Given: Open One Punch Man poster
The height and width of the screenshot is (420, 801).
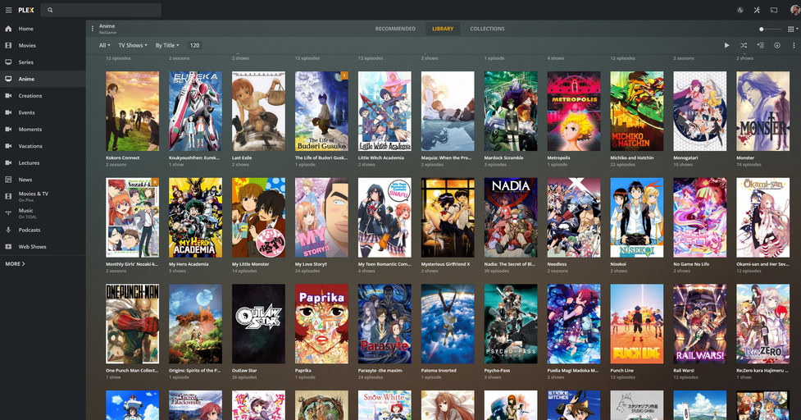Looking at the screenshot, I should (132, 324).
